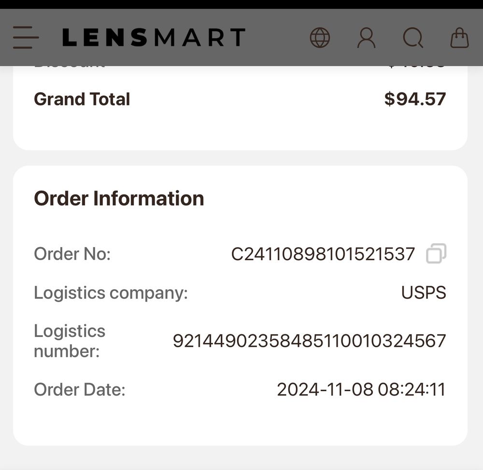Click the USPS logistics company label

pyautogui.click(x=423, y=293)
